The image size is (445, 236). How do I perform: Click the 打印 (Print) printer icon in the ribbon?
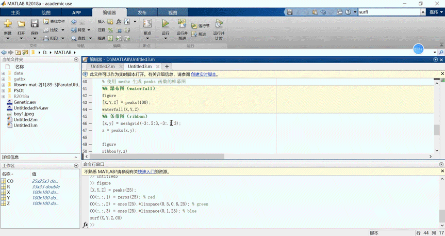[x=46, y=38]
